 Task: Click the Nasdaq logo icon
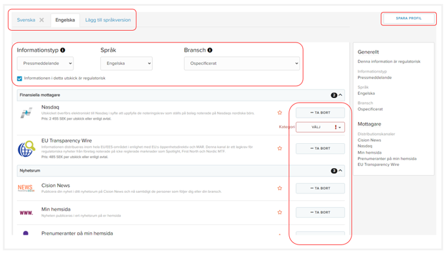point(26,113)
